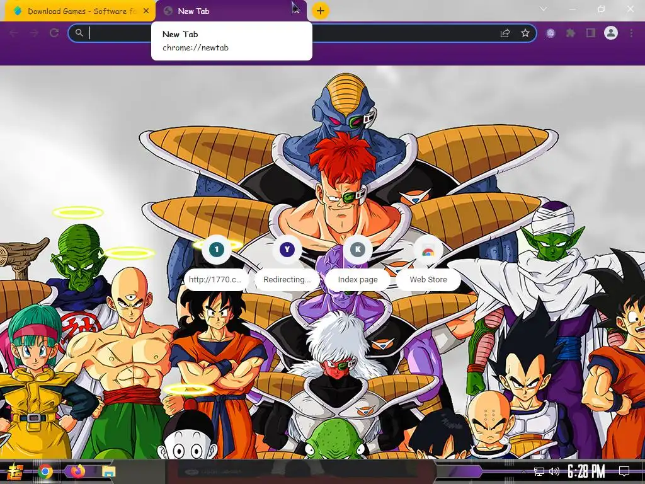Open the tab search chevron
Screen dimensions: 645x484
(544, 9)
